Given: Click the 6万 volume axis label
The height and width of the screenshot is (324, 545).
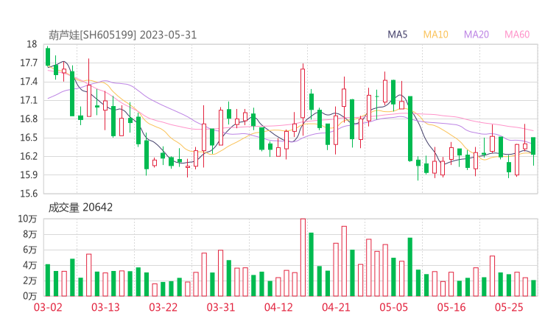Looking at the screenshot, I should coord(30,250).
